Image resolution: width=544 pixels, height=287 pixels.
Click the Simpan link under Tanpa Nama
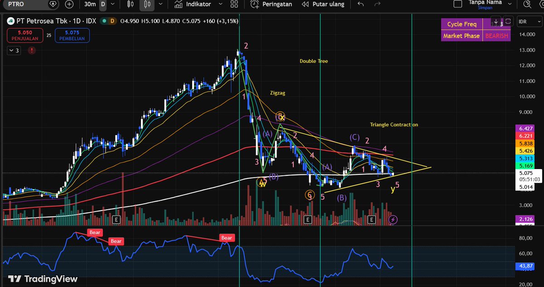485,8
